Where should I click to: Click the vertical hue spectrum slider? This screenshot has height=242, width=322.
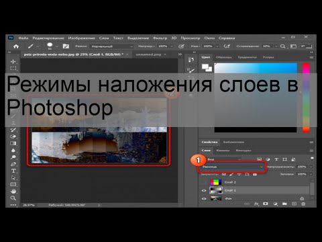coord(306,98)
